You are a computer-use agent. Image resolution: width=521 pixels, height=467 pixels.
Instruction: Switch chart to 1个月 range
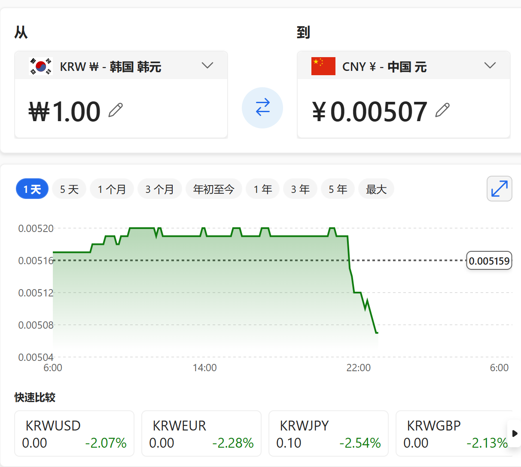[112, 189]
